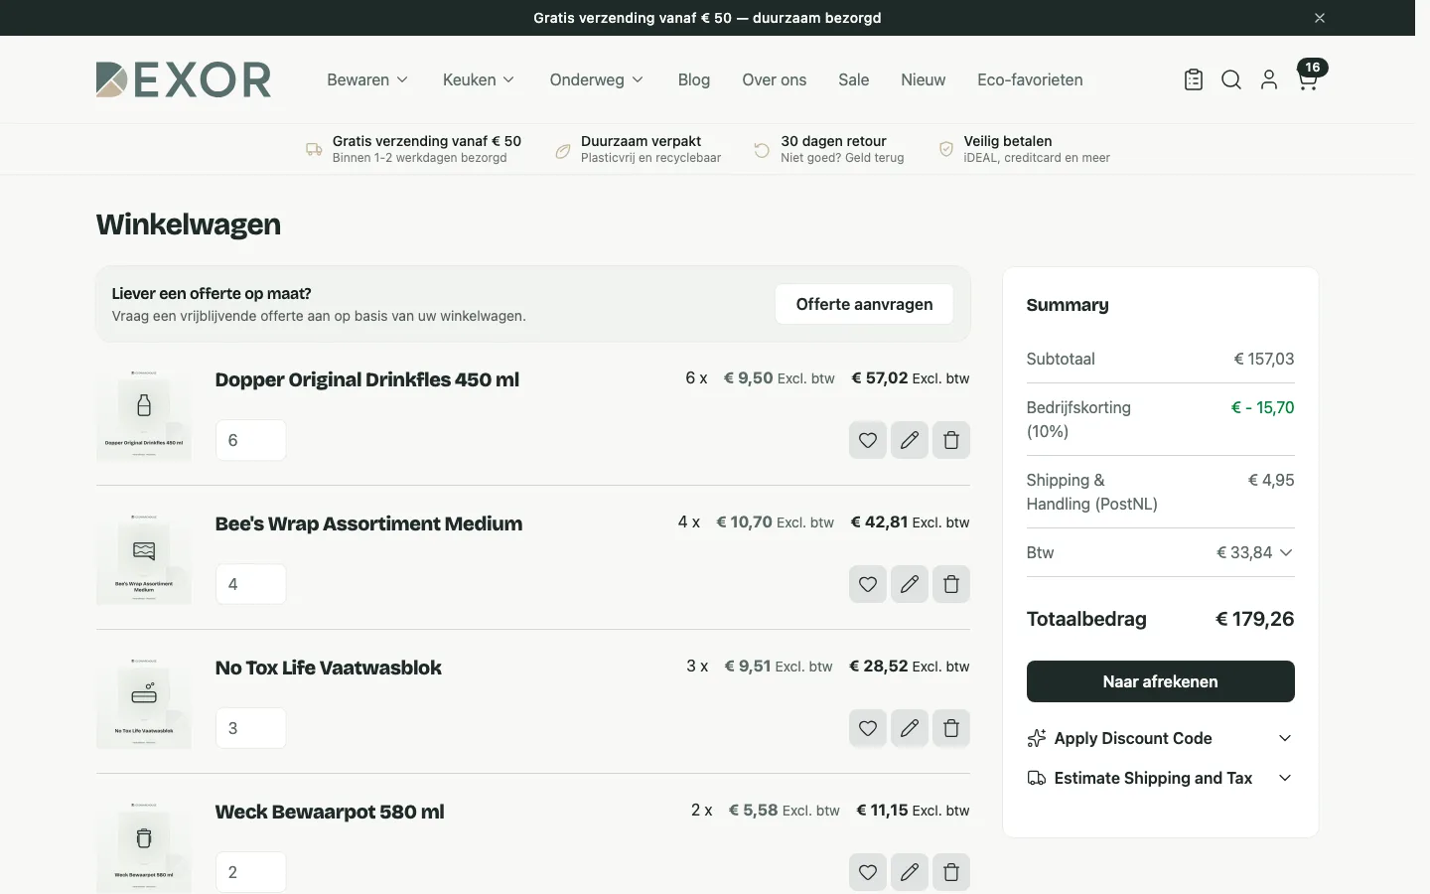Click the shipping cost € 4,95
1430x894 pixels.
tap(1271, 480)
